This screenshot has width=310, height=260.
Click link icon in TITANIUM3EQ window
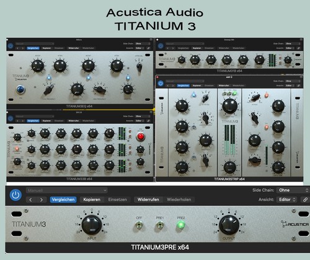coord(148,48)
